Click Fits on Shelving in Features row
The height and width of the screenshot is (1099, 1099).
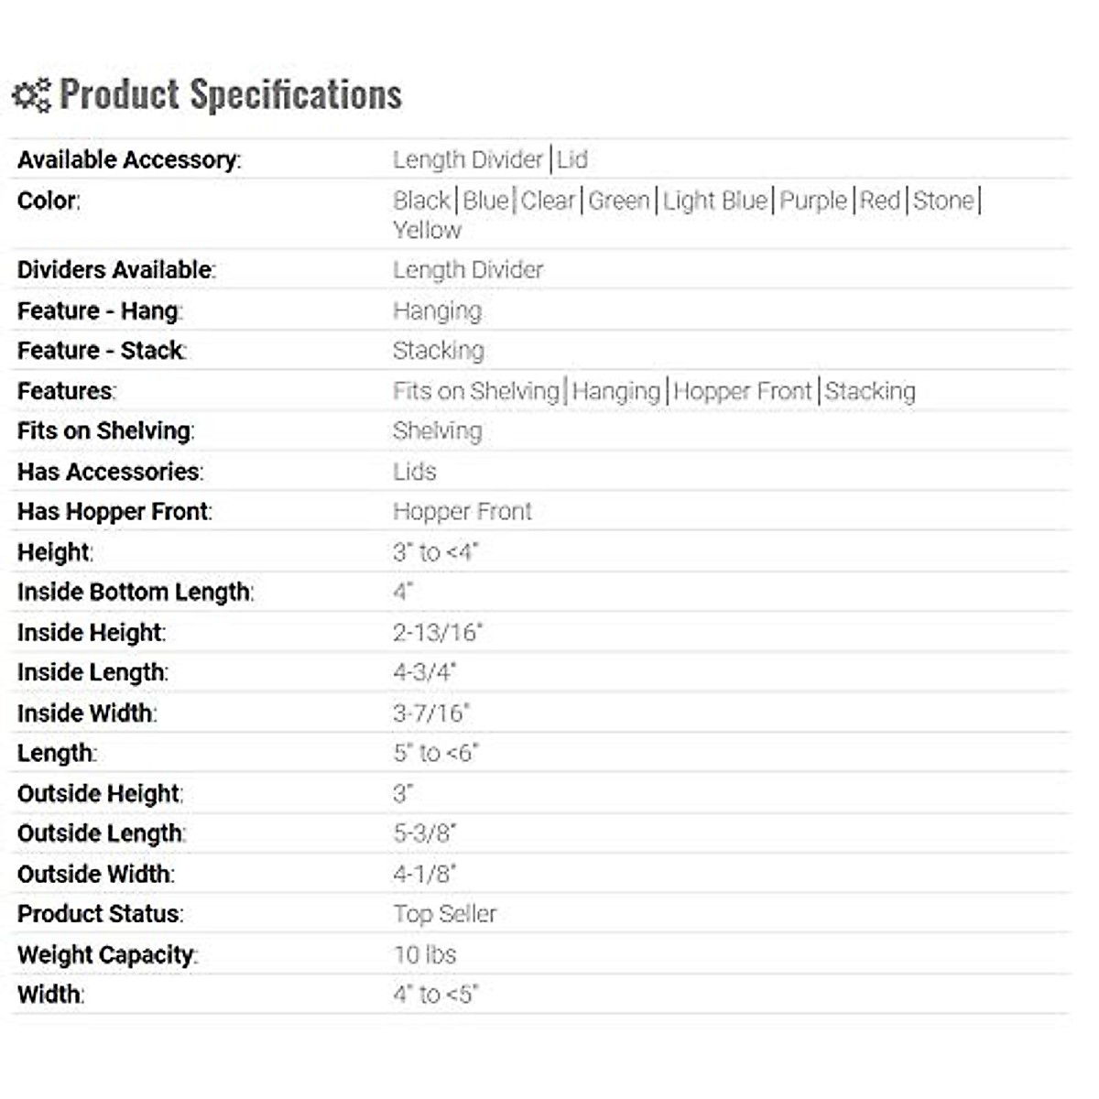tap(475, 391)
